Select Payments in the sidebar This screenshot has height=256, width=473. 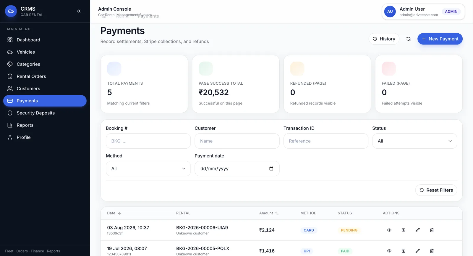pos(45,101)
